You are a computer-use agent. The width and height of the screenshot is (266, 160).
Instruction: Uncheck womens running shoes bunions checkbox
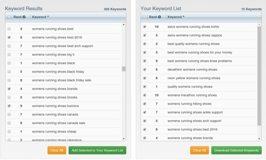(x=9, y=106)
